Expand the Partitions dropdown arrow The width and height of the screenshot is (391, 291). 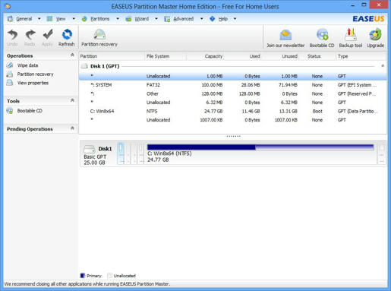click(118, 19)
